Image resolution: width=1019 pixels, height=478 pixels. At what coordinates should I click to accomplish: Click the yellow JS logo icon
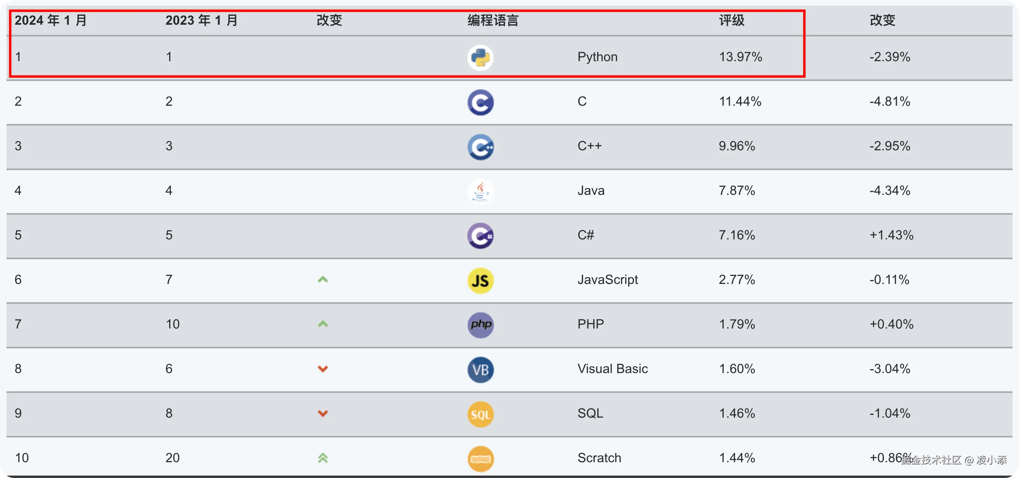[x=480, y=280]
